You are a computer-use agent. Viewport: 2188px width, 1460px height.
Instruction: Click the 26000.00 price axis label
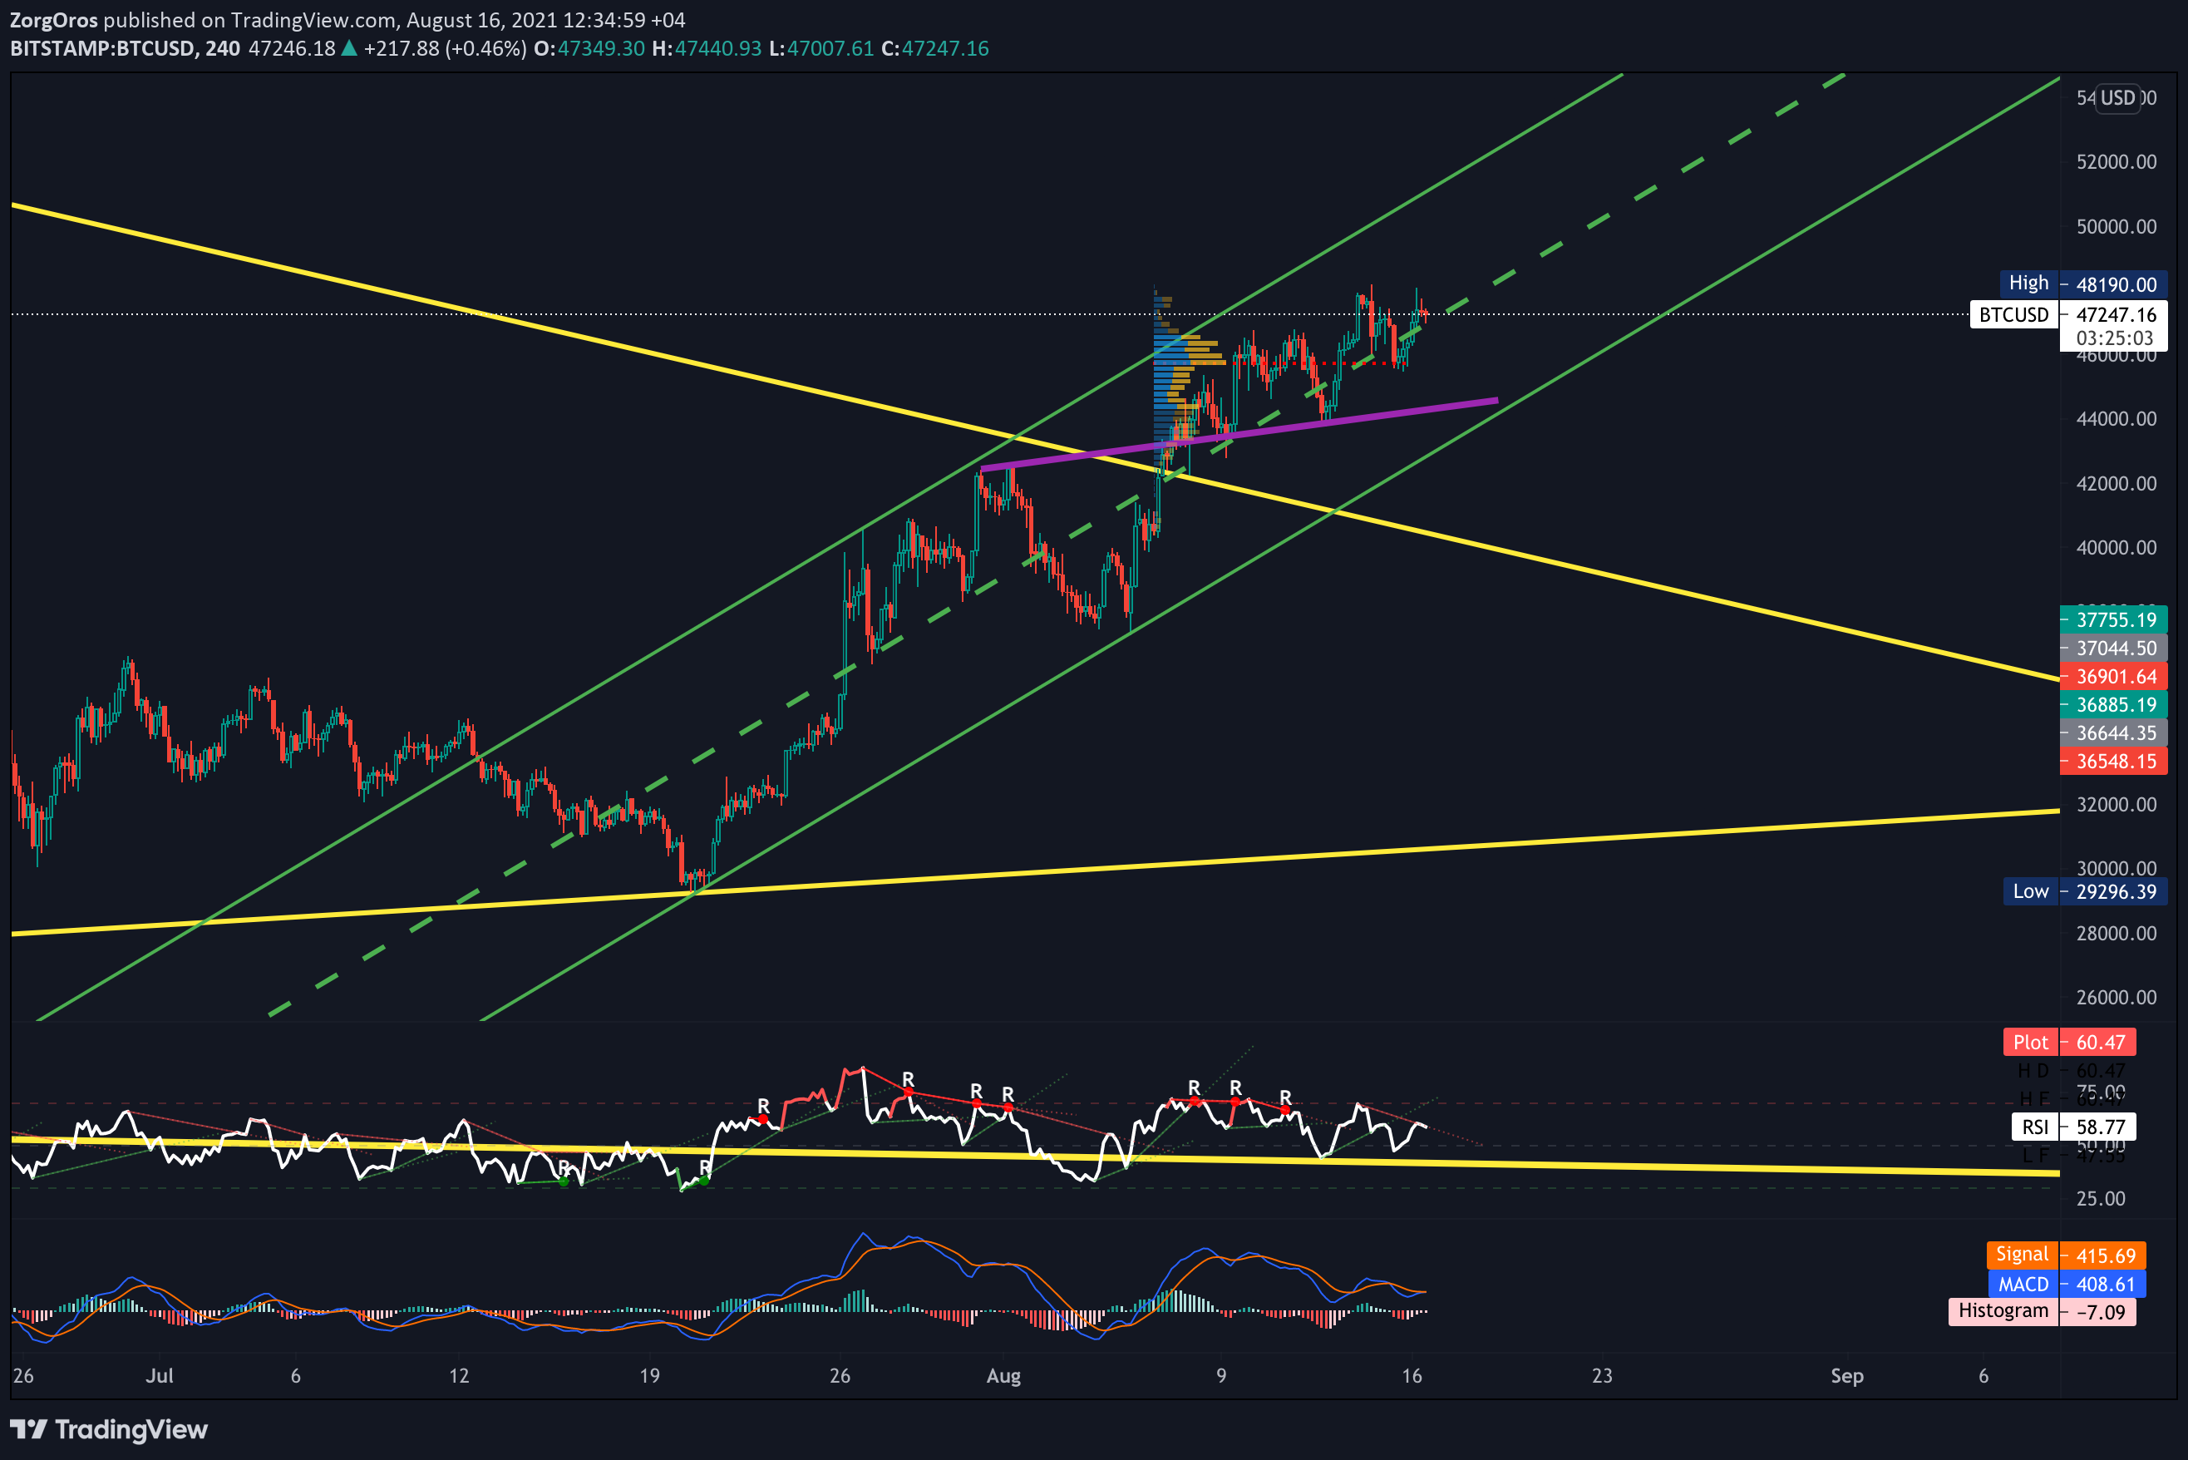pos(2116,997)
